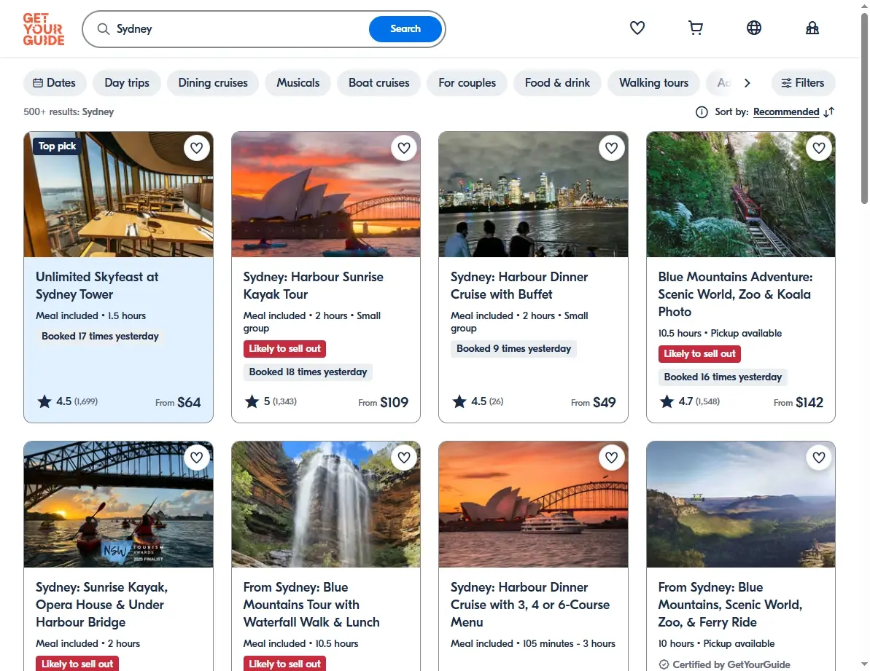The height and width of the screenshot is (671, 870).
Task: Click the page vertical scrollbar thumb
Action: point(864,108)
